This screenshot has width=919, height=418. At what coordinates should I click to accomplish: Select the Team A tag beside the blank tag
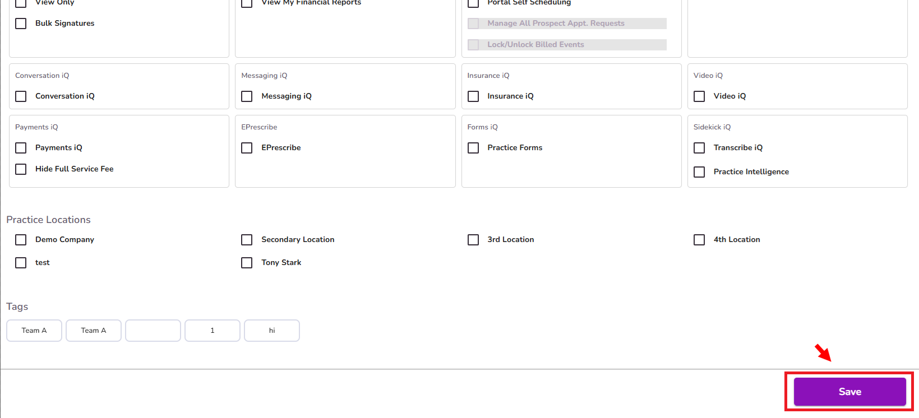coord(94,331)
